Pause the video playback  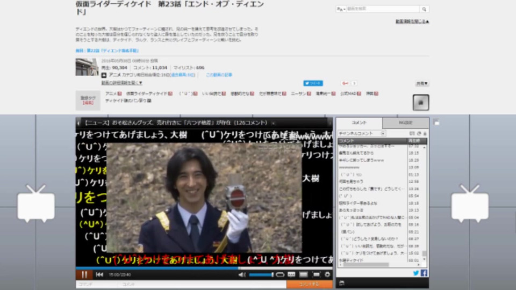tap(84, 274)
